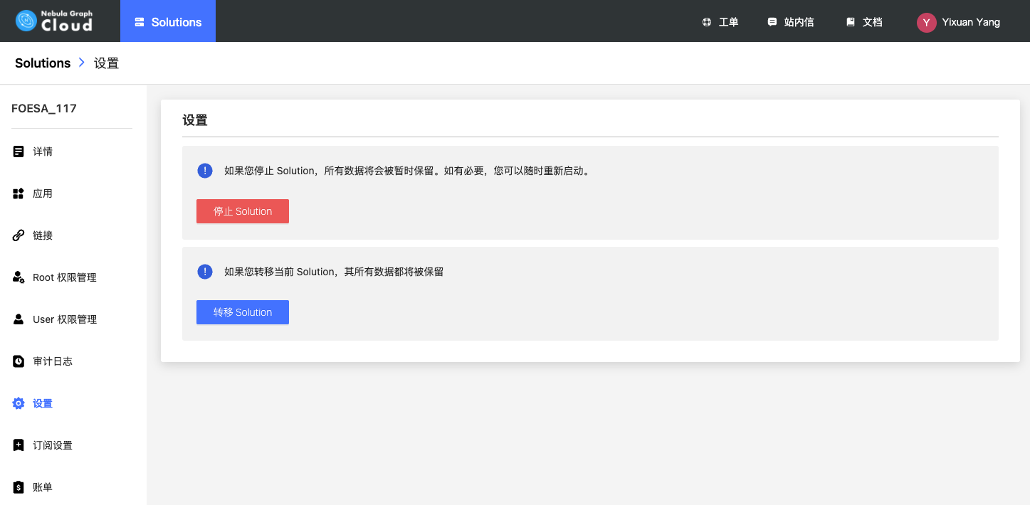Select the 链接 link chain icon

pos(19,235)
